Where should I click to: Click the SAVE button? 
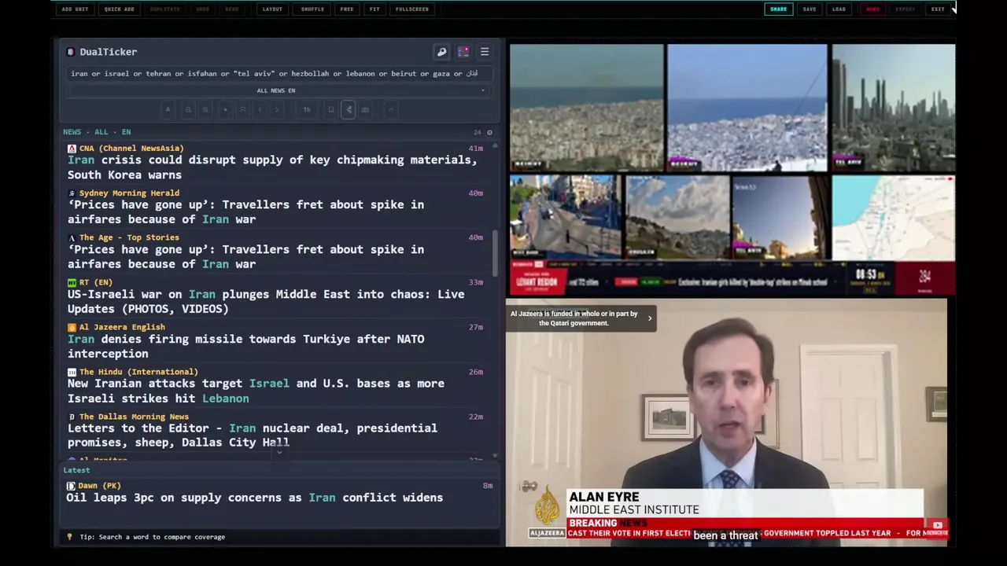810,9
